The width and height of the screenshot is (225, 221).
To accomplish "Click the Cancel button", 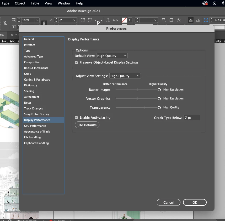I will point(168,202).
